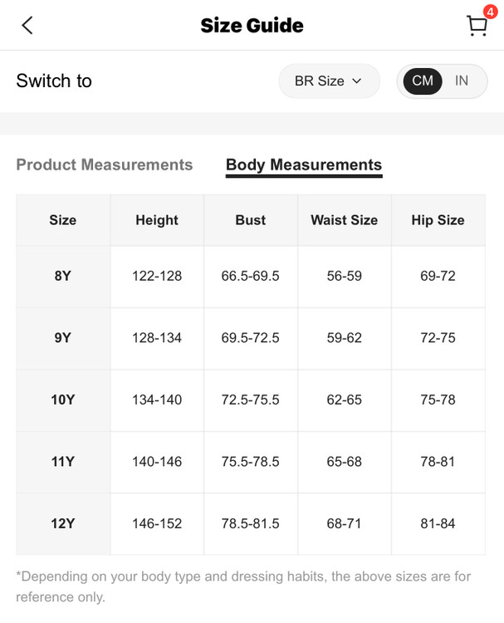Tap the 9Y bust value 69.5-72.5
504x623 pixels.
tap(251, 338)
